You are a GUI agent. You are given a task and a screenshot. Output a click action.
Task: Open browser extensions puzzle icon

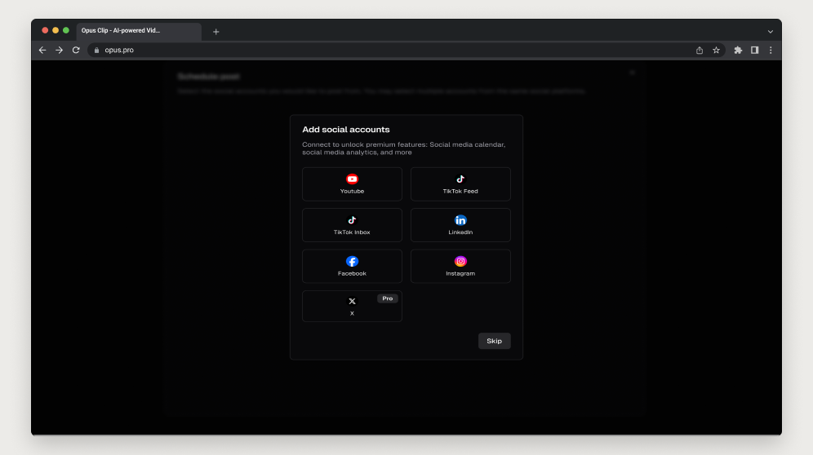tap(738, 51)
